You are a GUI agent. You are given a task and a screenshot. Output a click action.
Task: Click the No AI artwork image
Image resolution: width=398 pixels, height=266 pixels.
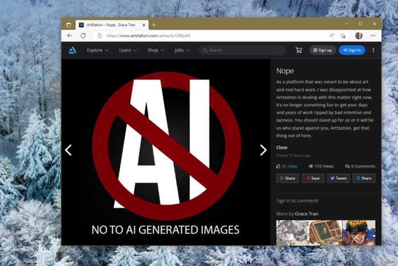[166, 152]
